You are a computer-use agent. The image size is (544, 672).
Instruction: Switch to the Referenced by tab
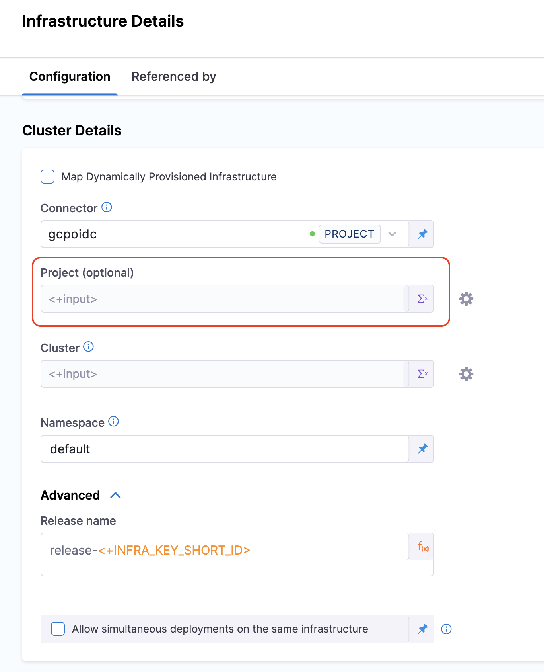[x=174, y=76]
